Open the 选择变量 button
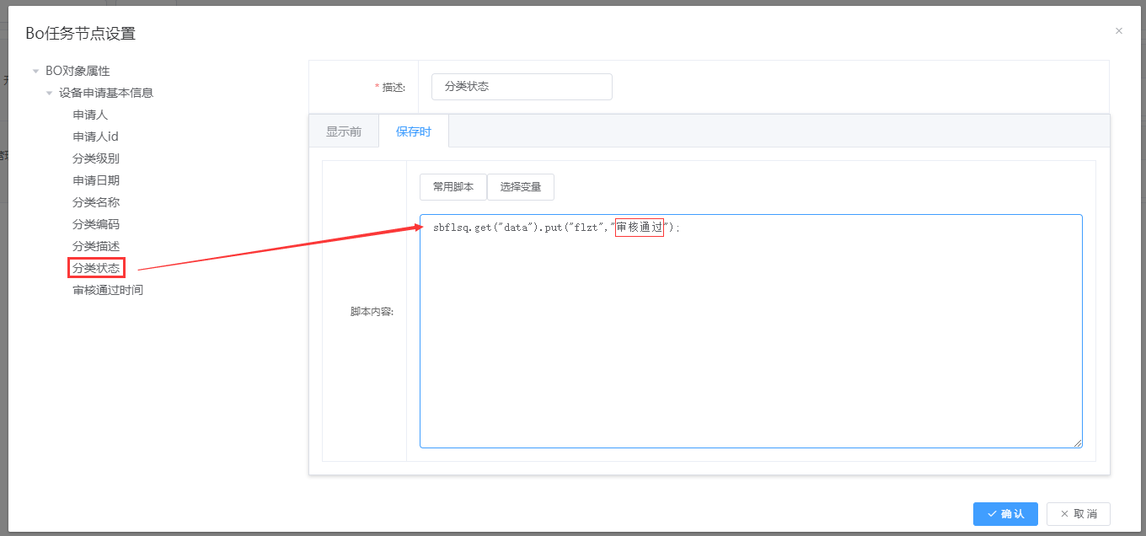Image resolution: width=1146 pixels, height=536 pixels. pos(521,187)
